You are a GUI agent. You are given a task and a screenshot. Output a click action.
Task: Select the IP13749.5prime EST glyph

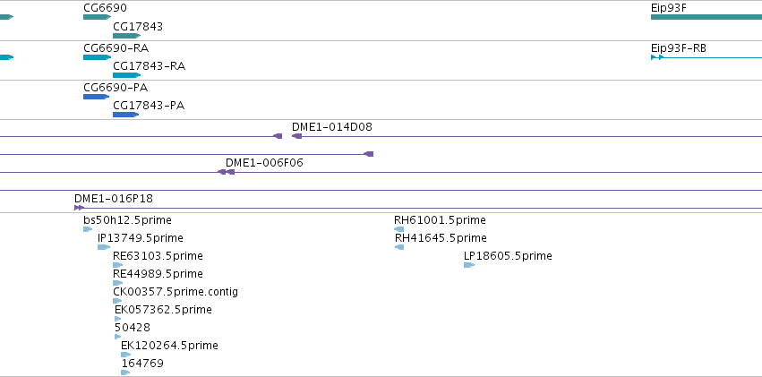104,247
